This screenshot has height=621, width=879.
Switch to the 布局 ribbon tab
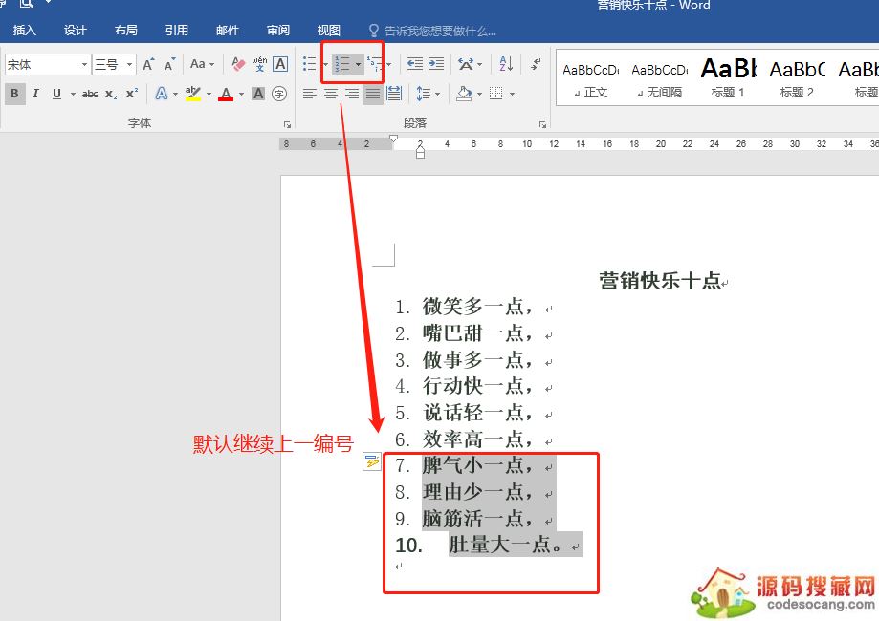coord(125,31)
